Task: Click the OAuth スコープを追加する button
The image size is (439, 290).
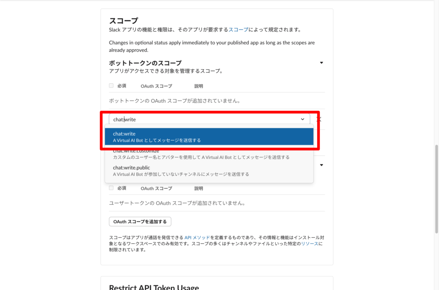Action: [140, 221]
